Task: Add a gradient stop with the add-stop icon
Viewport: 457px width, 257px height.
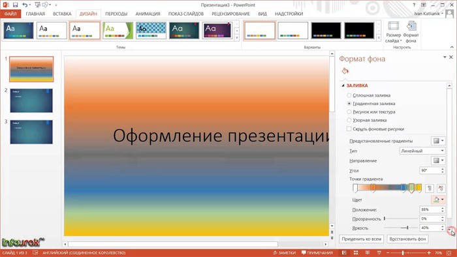Action: (x=430, y=189)
